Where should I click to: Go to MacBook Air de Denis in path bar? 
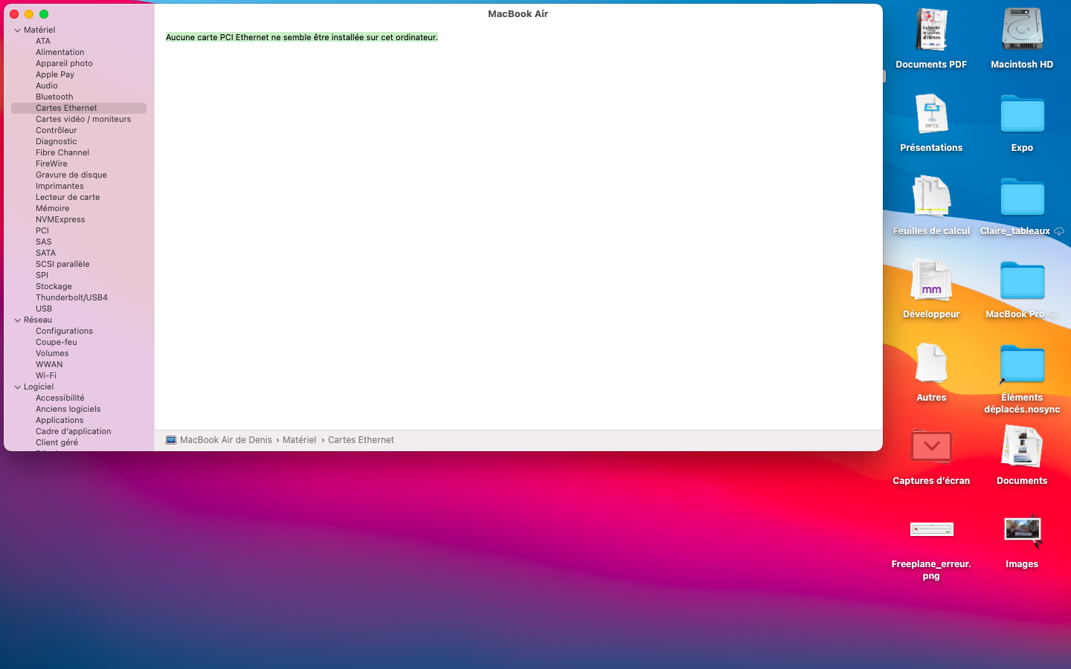pyautogui.click(x=226, y=440)
